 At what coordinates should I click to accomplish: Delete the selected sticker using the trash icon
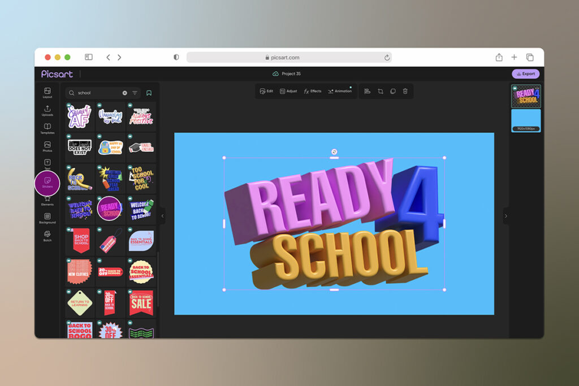pos(405,91)
